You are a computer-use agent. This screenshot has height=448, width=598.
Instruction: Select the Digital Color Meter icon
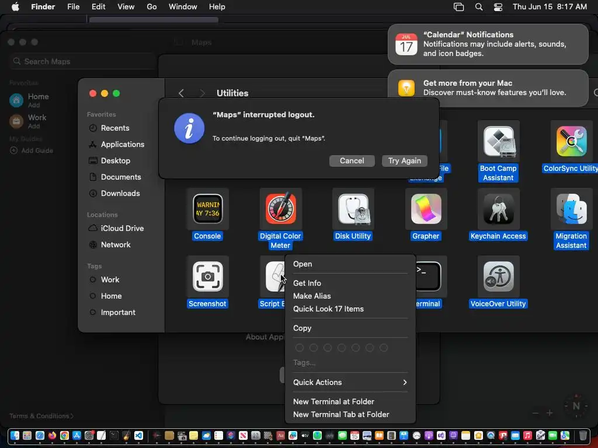point(281,209)
